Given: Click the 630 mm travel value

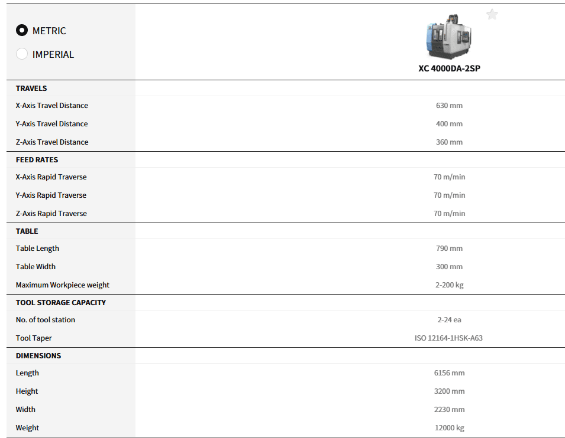Looking at the screenshot, I should (449, 106).
